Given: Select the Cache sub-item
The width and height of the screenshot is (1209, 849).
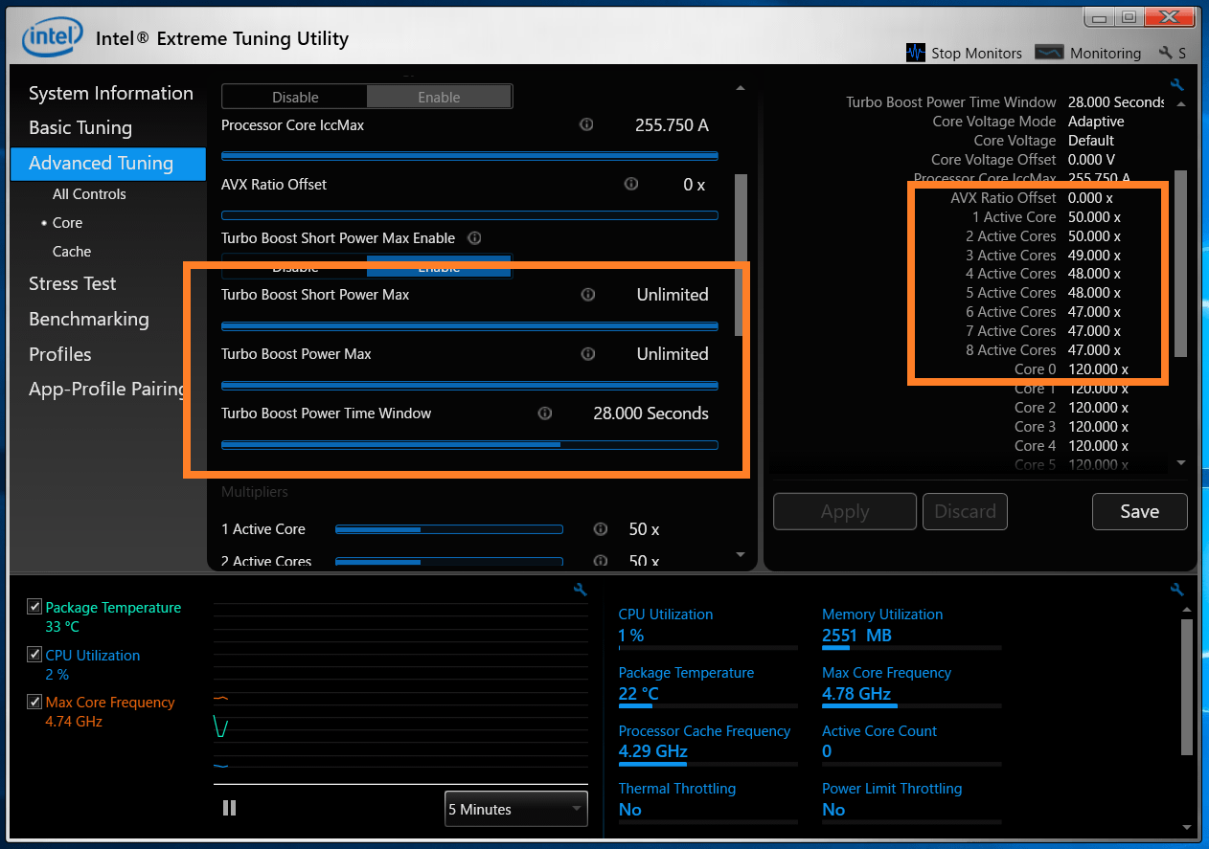Looking at the screenshot, I should 72,251.
